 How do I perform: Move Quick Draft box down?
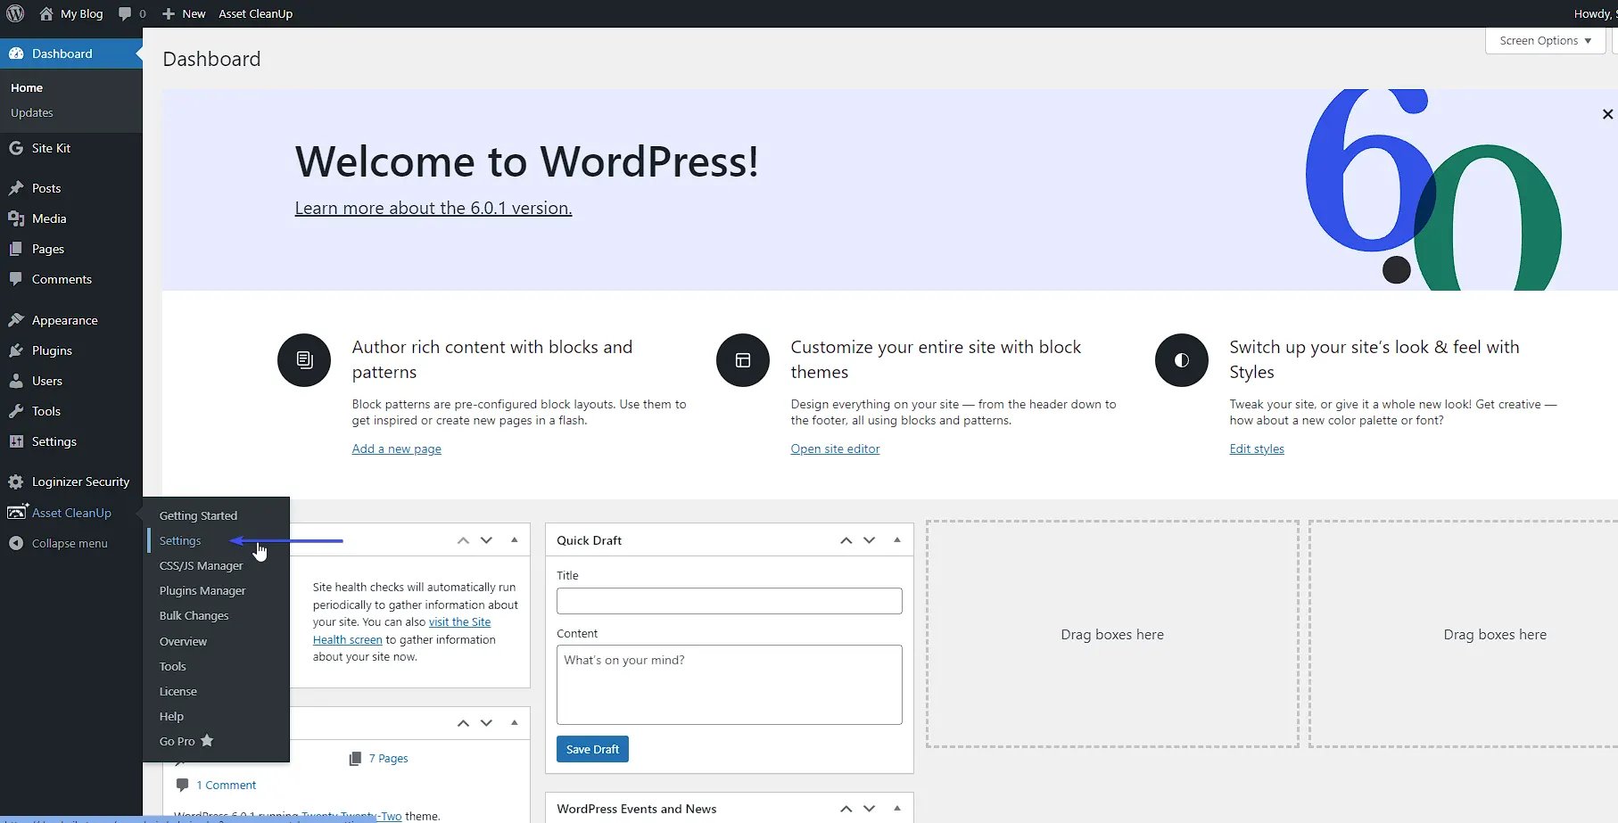(870, 540)
